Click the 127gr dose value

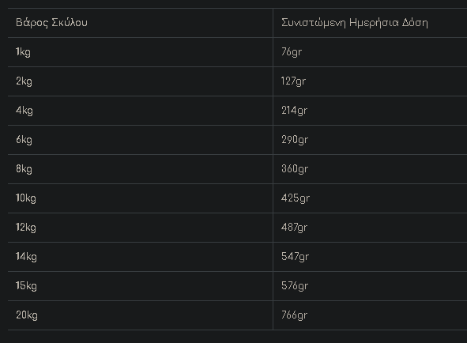point(293,81)
